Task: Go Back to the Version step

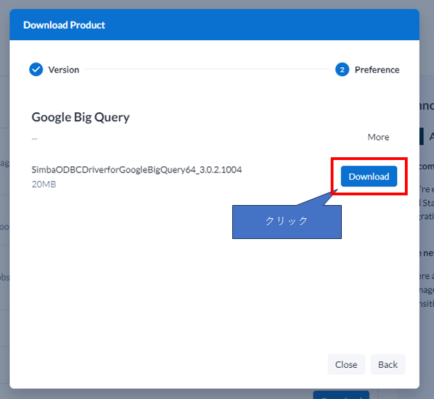Action: pos(388,364)
